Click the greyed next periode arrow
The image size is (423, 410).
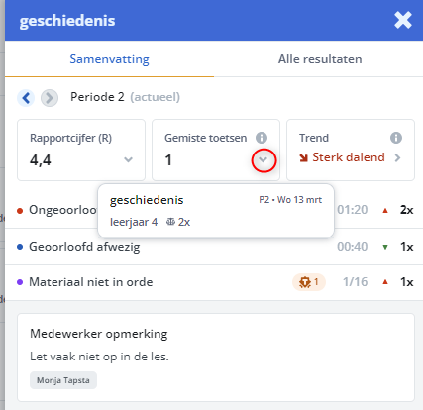click(x=50, y=98)
